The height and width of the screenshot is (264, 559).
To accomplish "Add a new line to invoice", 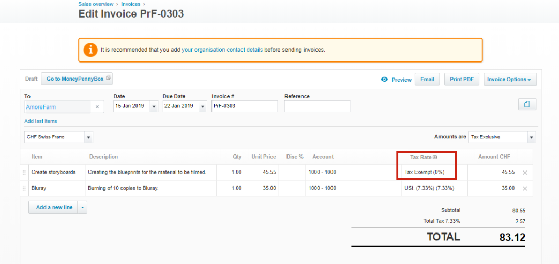I will (53, 207).
